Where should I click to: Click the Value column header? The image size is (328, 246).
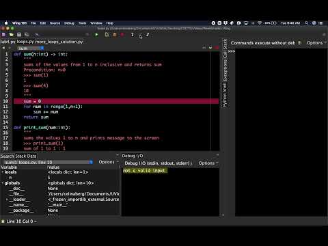[54, 167]
